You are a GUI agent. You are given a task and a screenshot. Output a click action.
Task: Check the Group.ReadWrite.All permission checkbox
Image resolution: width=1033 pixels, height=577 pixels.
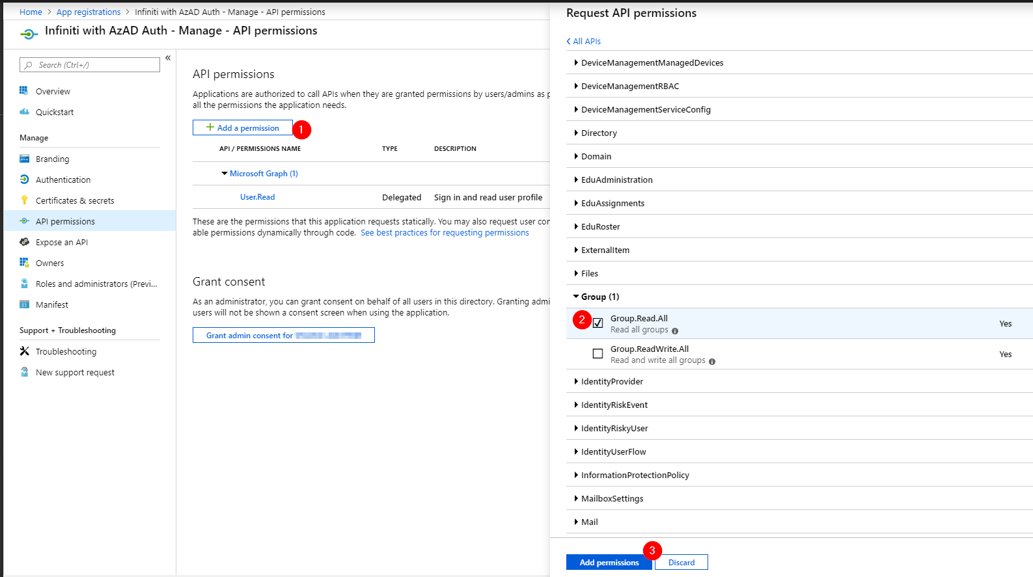coord(598,354)
